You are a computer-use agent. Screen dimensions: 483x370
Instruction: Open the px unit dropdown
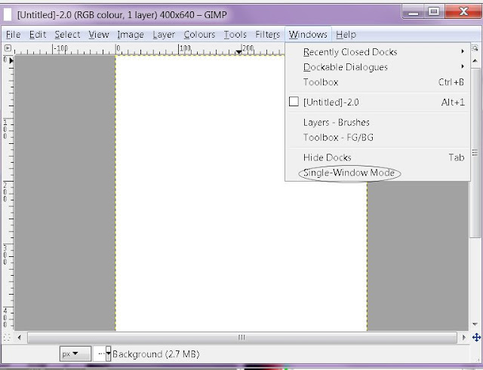click(x=75, y=354)
